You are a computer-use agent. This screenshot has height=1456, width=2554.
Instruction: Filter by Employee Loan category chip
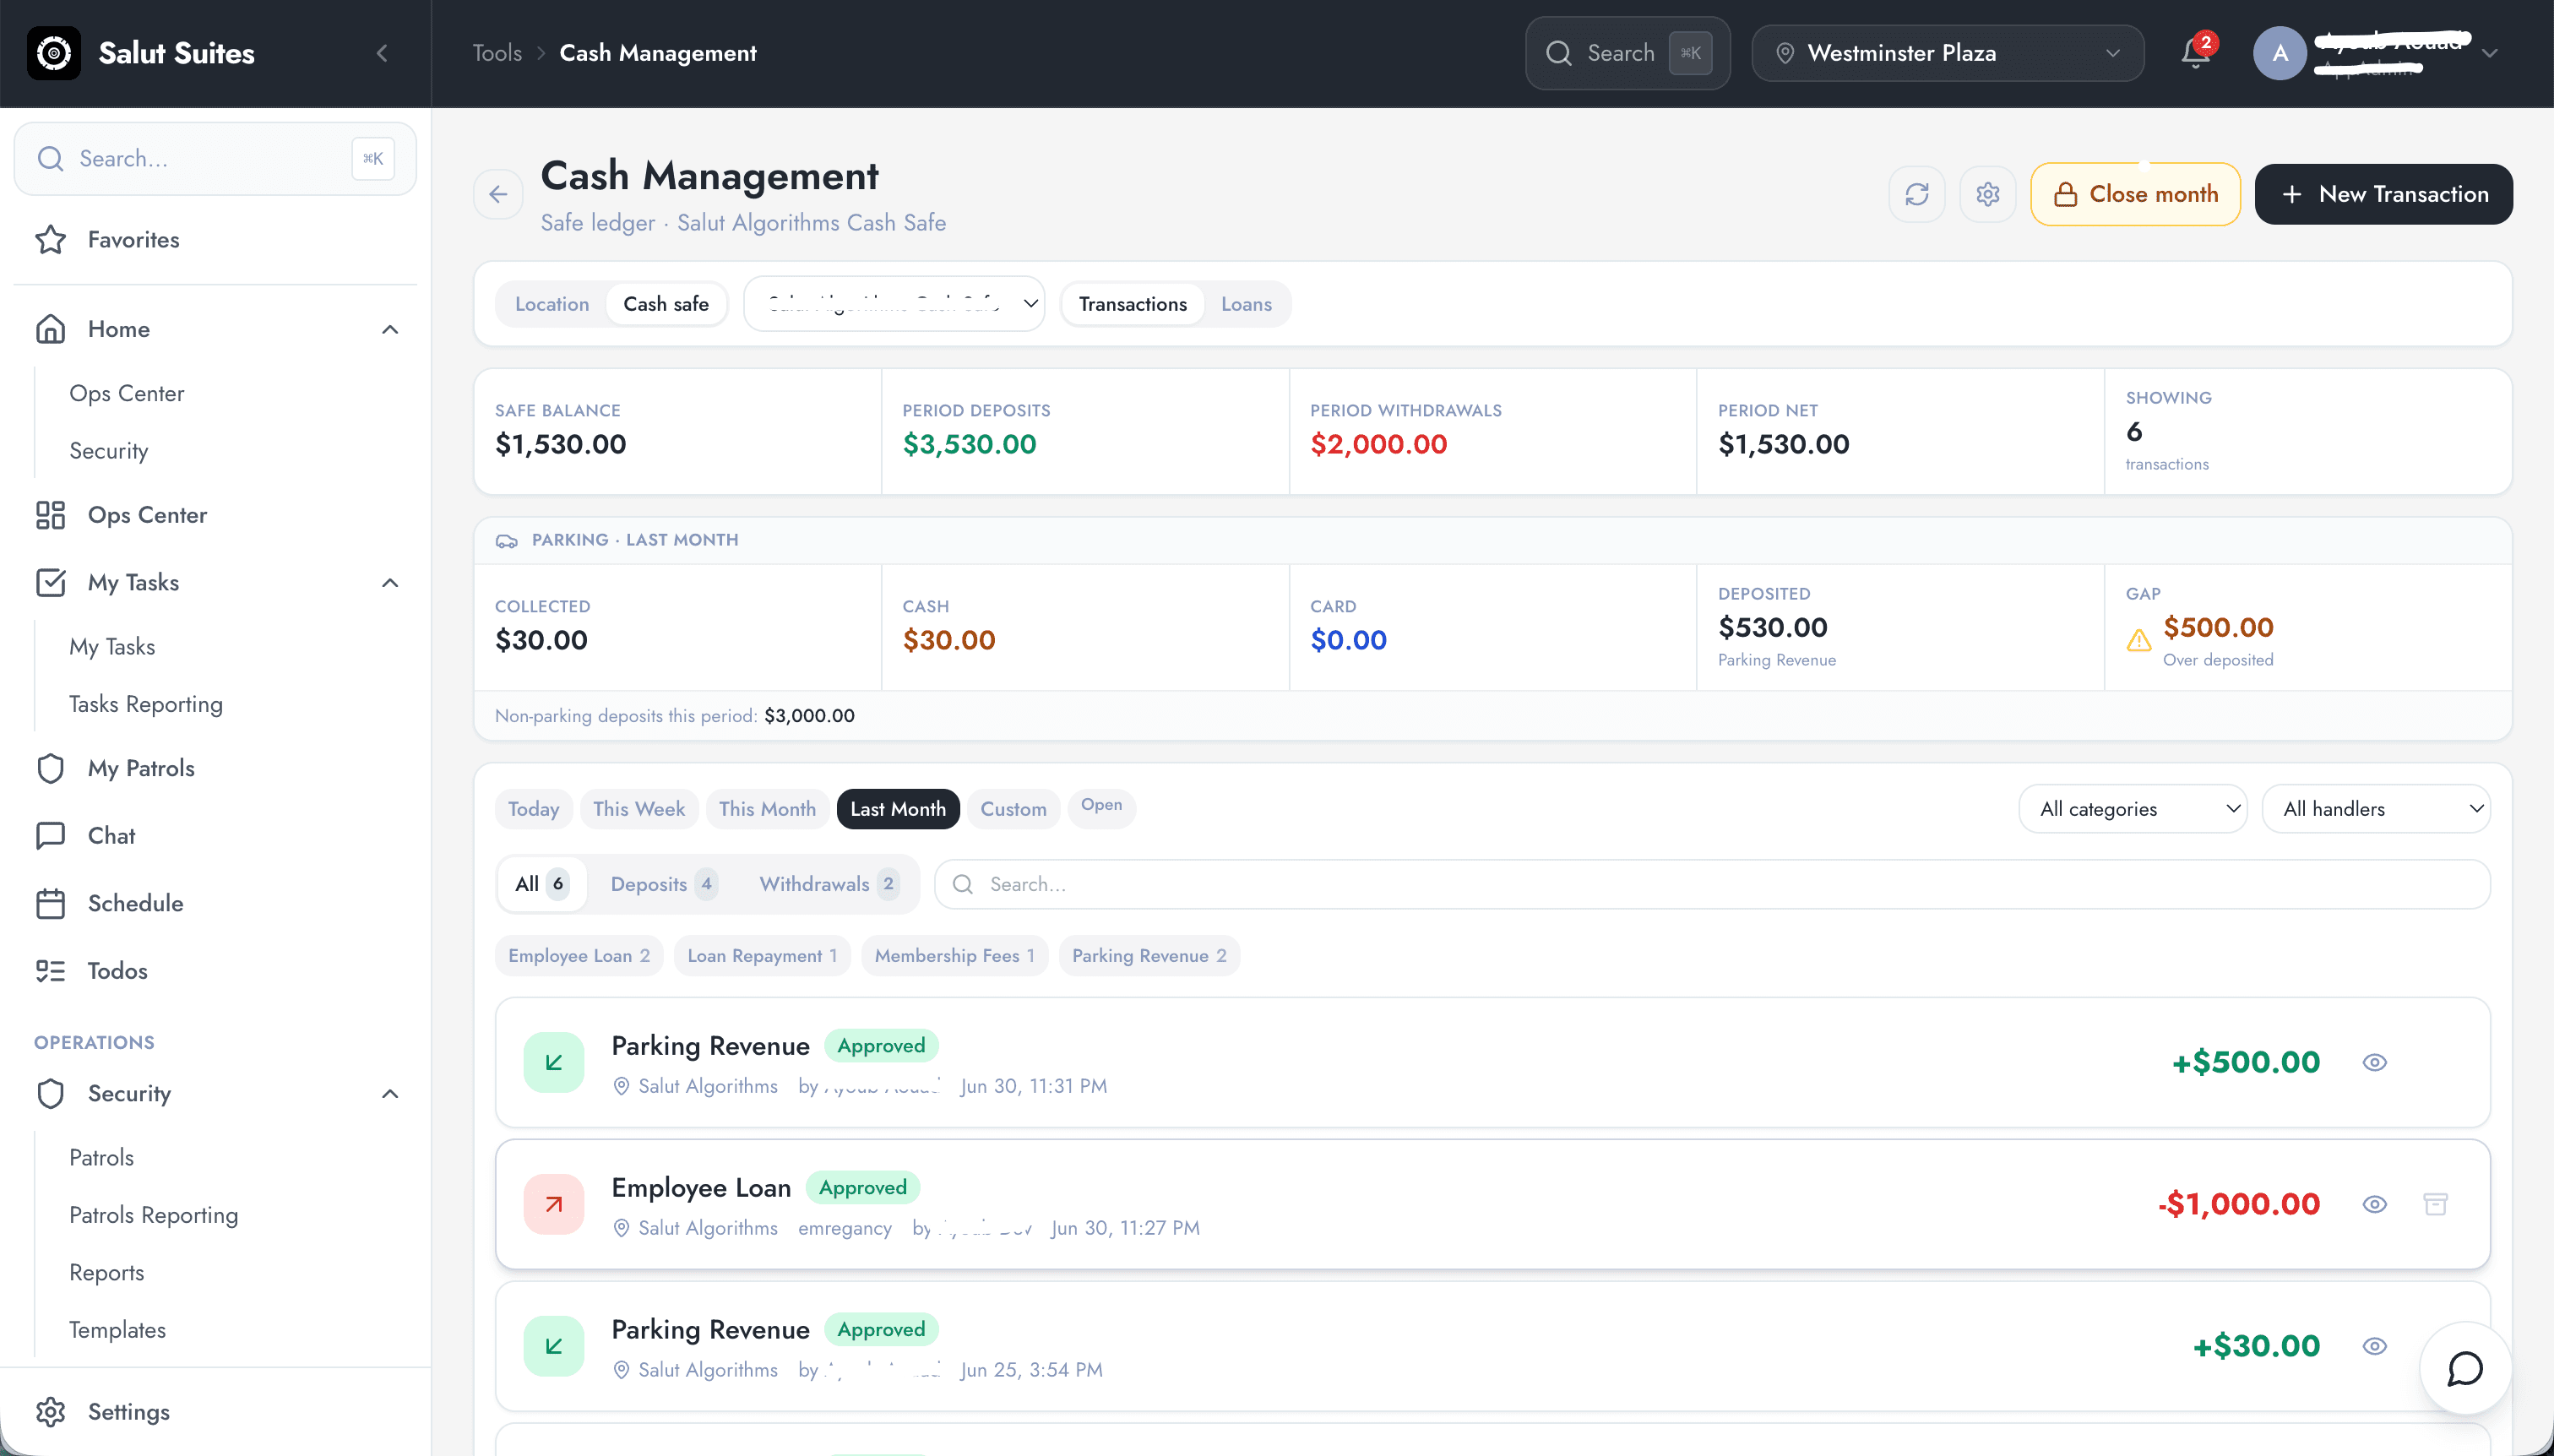coord(579,956)
